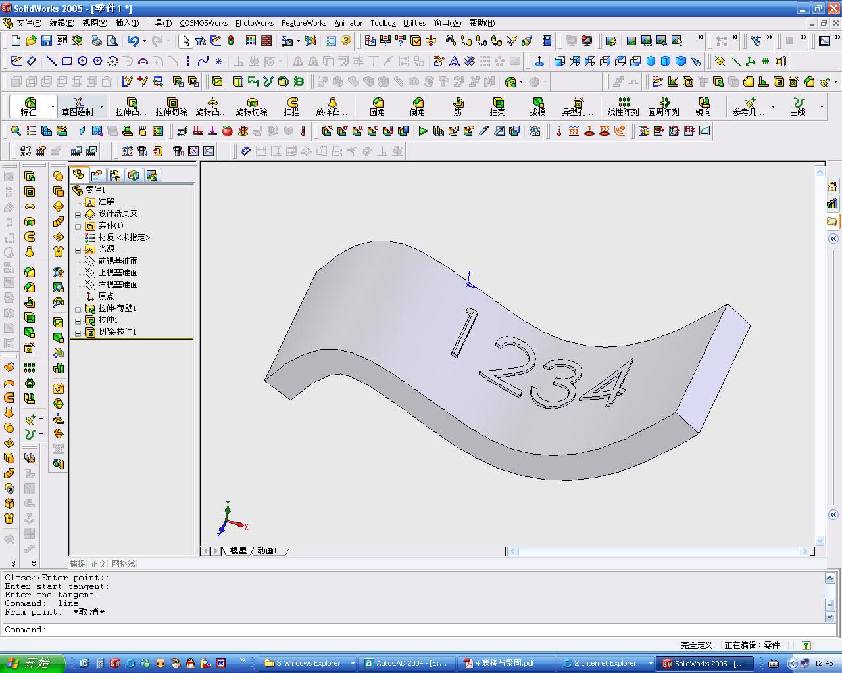Select the 前视基准面 plane in the tree
Image resolution: width=842 pixels, height=673 pixels.
pyautogui.click(x=118, y=261)
